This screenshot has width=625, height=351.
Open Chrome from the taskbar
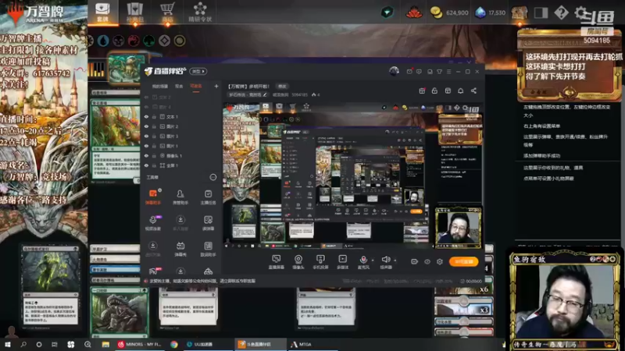pyautogui.click(x=174, y=344)
